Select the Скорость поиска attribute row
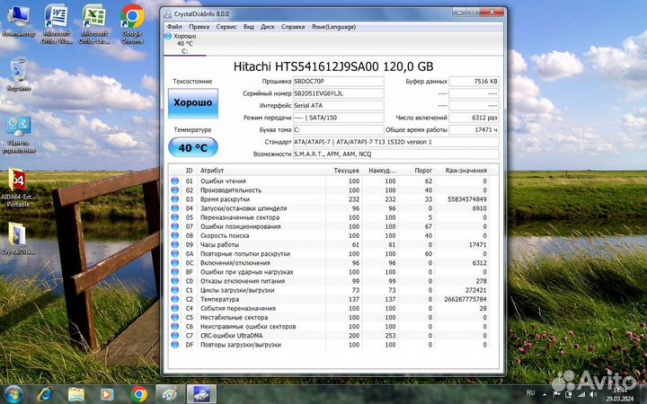 tap(329, 235)
